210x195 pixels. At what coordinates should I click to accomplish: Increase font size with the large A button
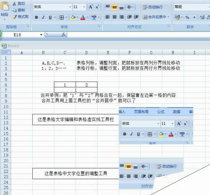pos(91,7)
